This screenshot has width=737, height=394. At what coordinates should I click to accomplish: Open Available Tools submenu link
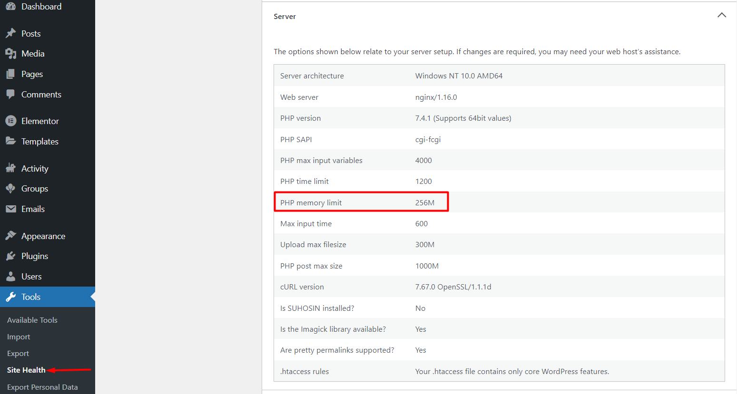(32, 320)
